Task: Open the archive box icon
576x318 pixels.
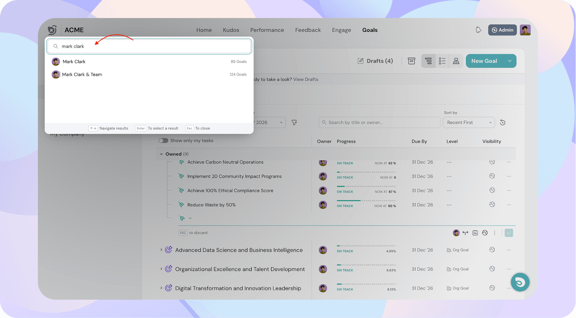Action: click(x=411, y=61)
